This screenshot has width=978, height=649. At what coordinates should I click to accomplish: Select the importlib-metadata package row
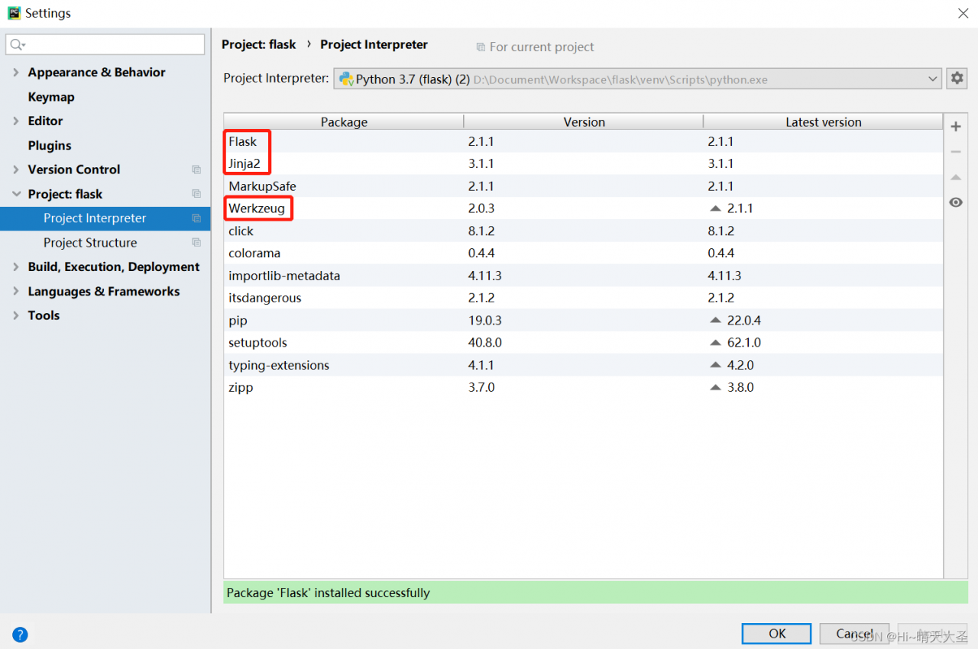(584, 276)
